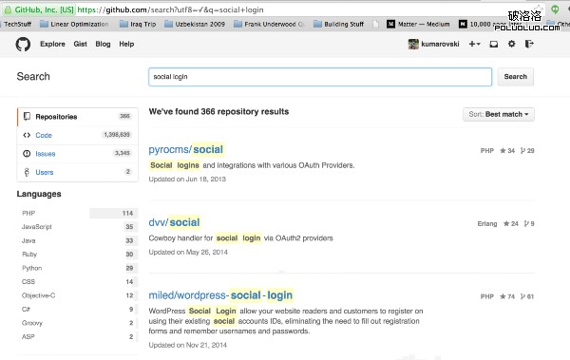Click the green GitHub, Inc. security badge
The image size is (570, 360).
39,9
